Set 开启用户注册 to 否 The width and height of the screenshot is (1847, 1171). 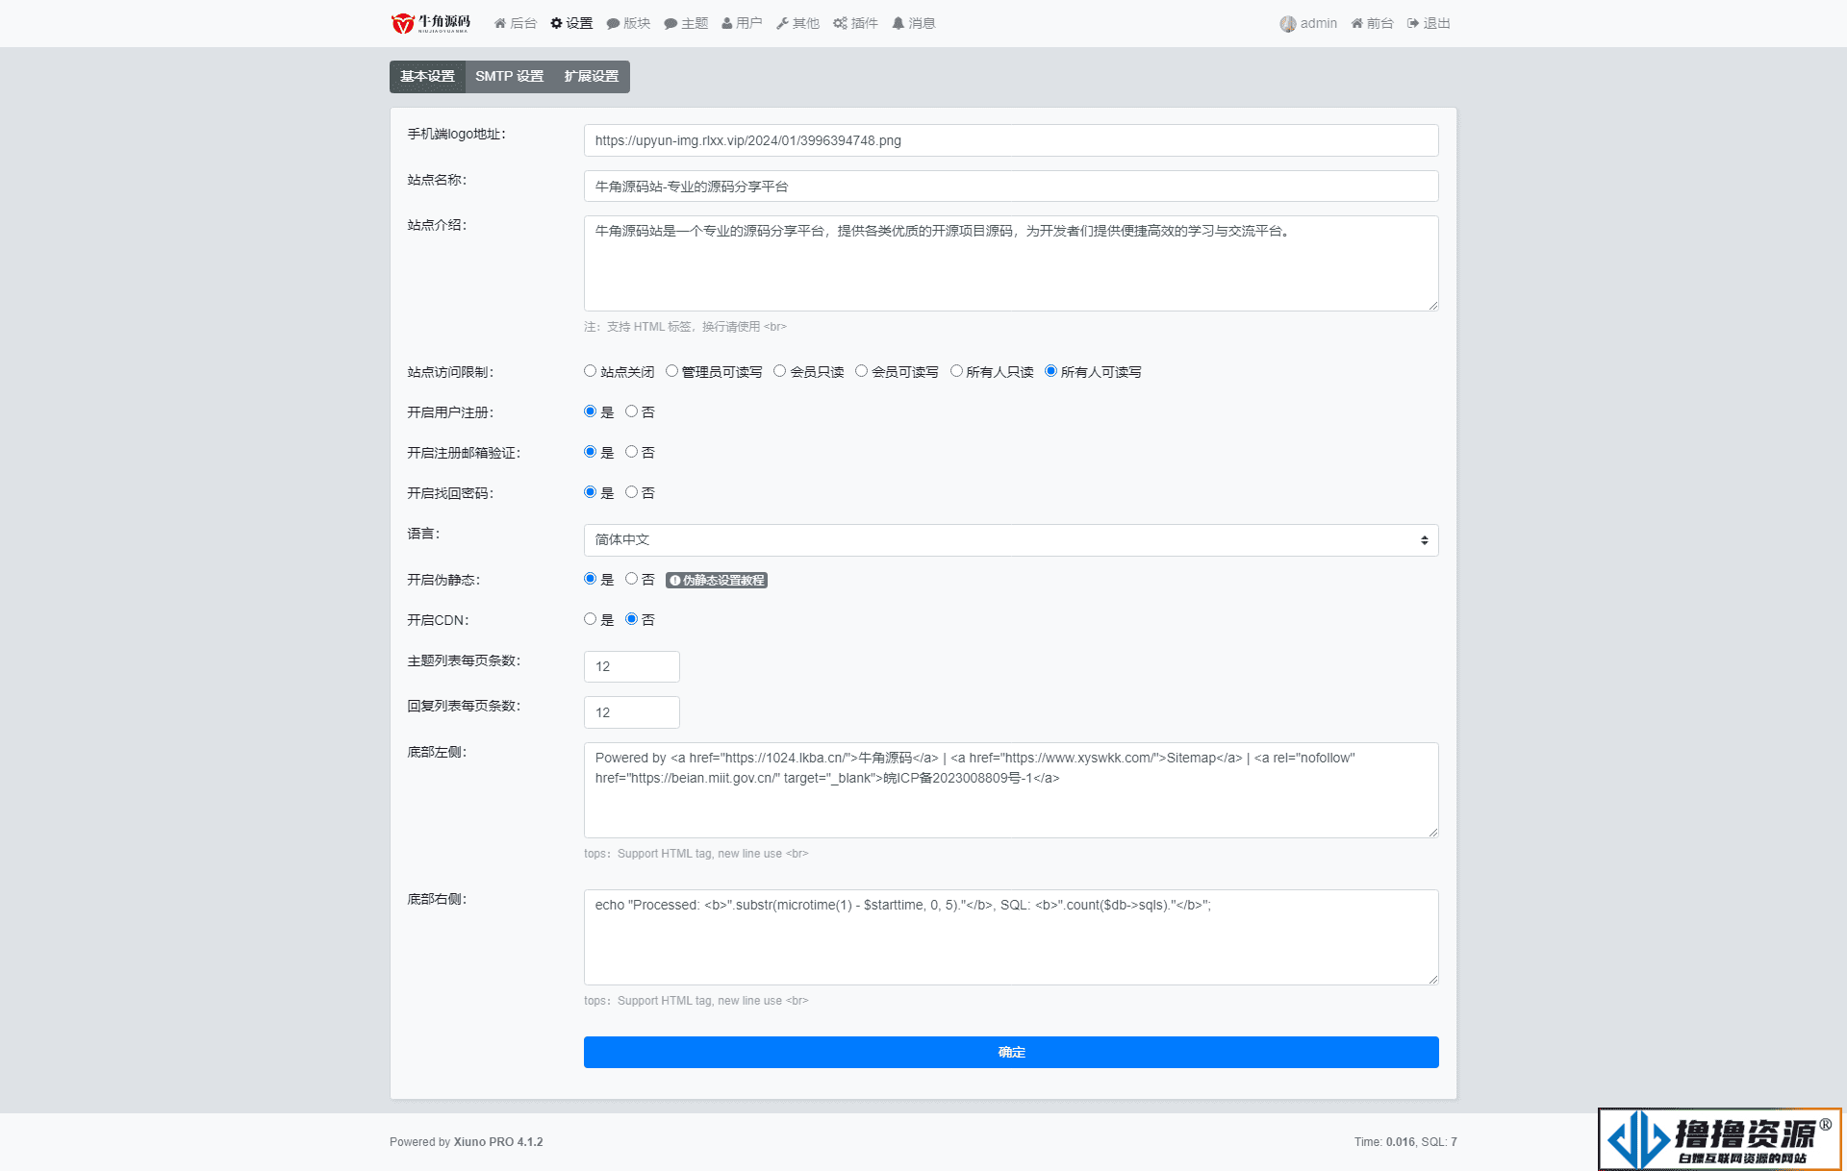coord(631,411)
